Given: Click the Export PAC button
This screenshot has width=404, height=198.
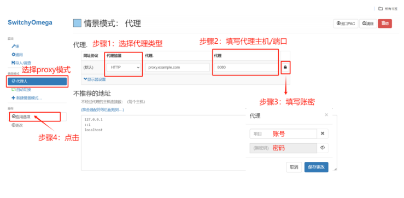Looking at the screenshot, I should pos(346,24).
